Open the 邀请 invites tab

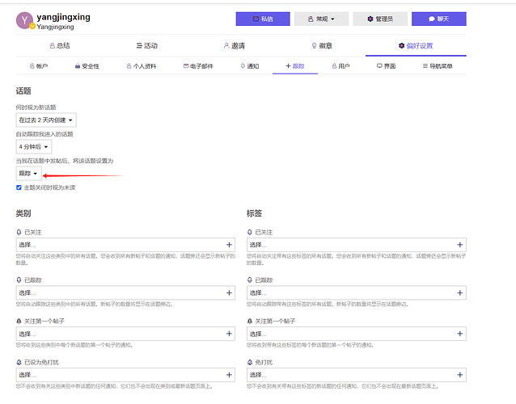pos(234,46)
